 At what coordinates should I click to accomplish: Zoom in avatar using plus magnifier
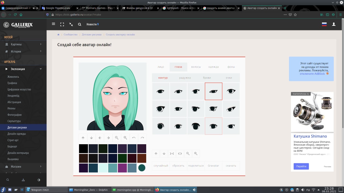click(125, 138)
